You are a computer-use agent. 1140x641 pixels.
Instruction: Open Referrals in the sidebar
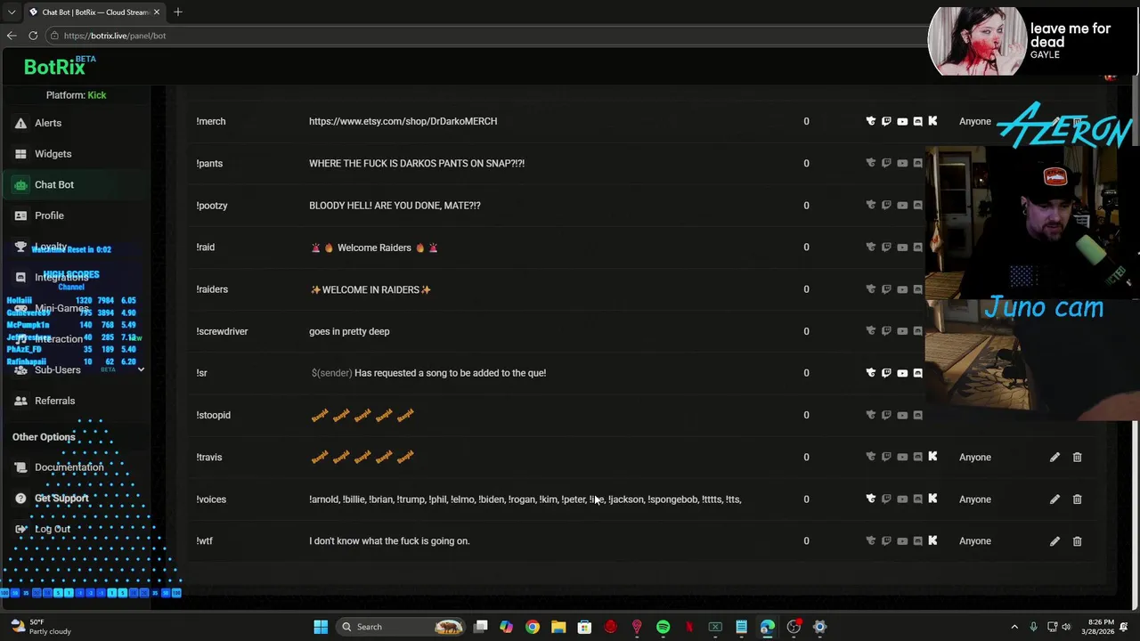point(54,401)
